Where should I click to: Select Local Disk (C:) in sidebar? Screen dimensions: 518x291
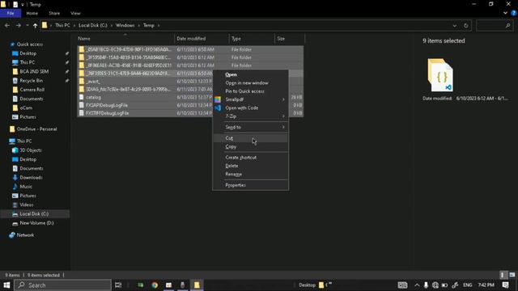[x=34, y=213]
